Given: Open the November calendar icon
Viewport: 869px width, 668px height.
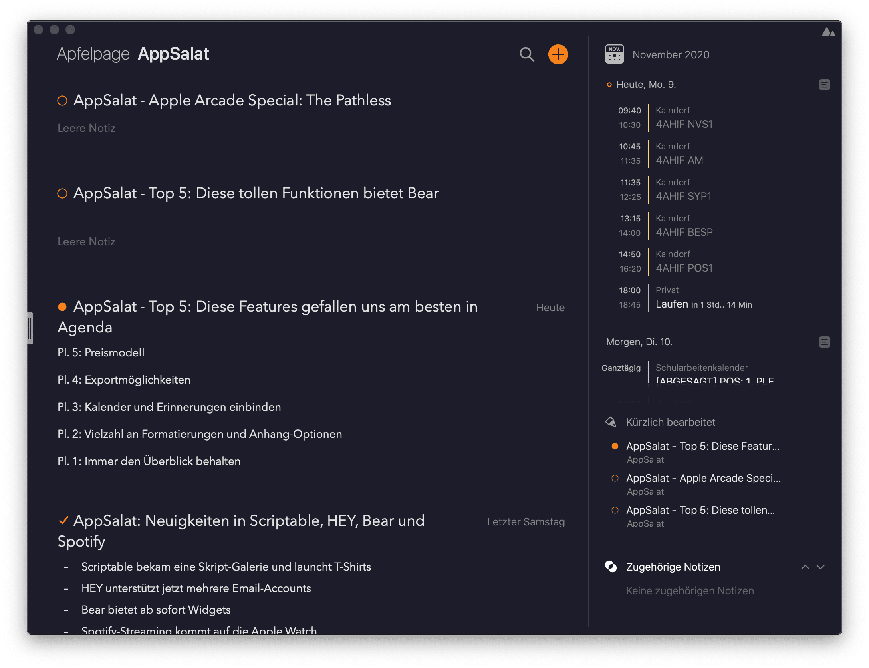Looking at the screenshot, I should pyautogui.click(x=614, y=54).
